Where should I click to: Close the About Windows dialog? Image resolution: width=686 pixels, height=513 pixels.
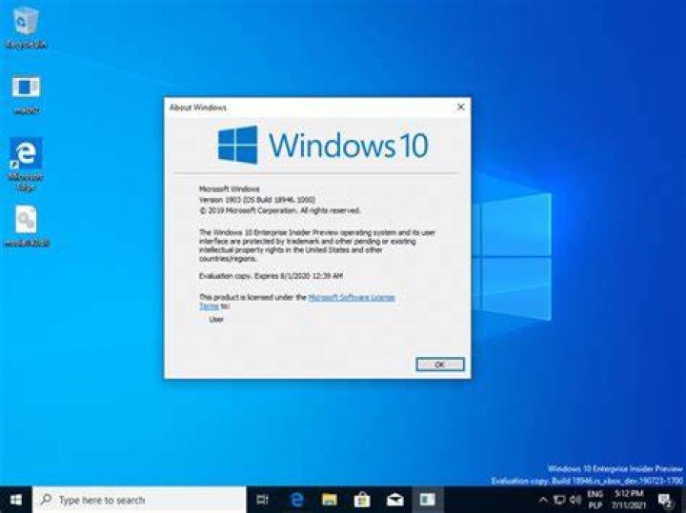coord(460,107)
